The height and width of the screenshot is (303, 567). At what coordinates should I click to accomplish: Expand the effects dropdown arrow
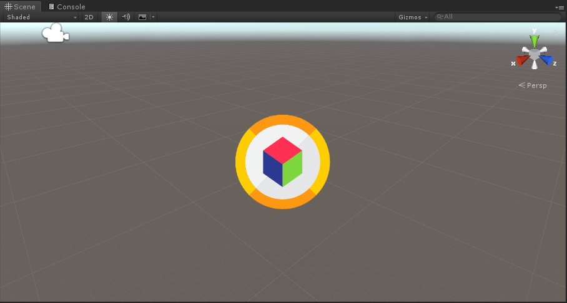tap(154, 17)
